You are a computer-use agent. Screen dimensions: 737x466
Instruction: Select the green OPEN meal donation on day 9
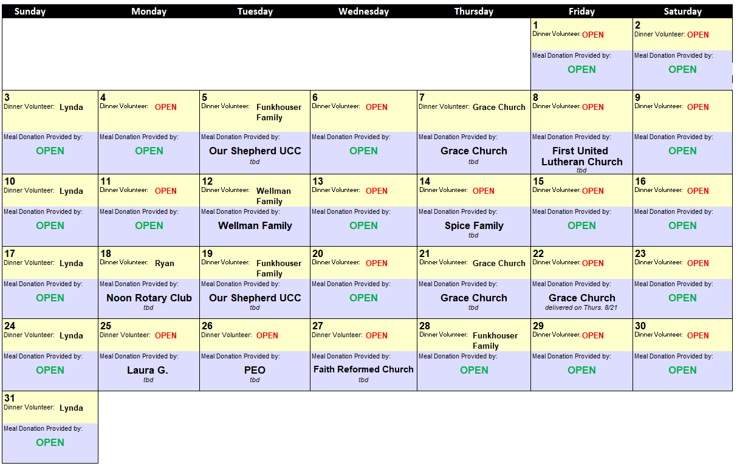tap(682, 151)
